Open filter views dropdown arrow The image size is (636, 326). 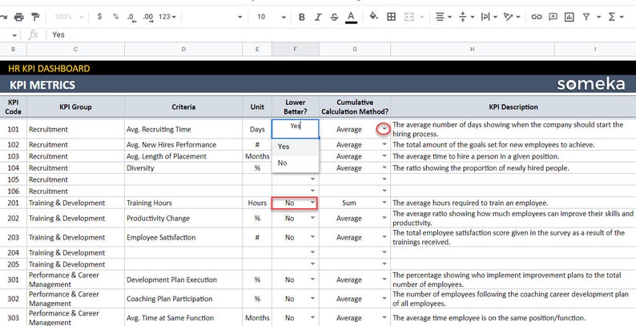598,17
